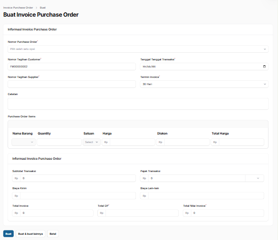Click the blue Buat submit button
The height and width of the screenshot is (240, 278).
coord(9,234)
